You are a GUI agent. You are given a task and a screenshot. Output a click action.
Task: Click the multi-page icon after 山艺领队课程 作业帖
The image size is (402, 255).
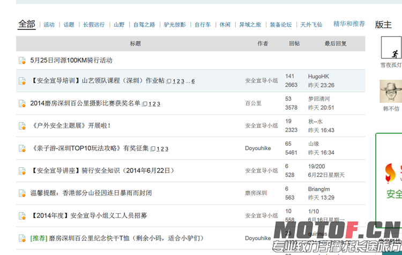[169, 81]
